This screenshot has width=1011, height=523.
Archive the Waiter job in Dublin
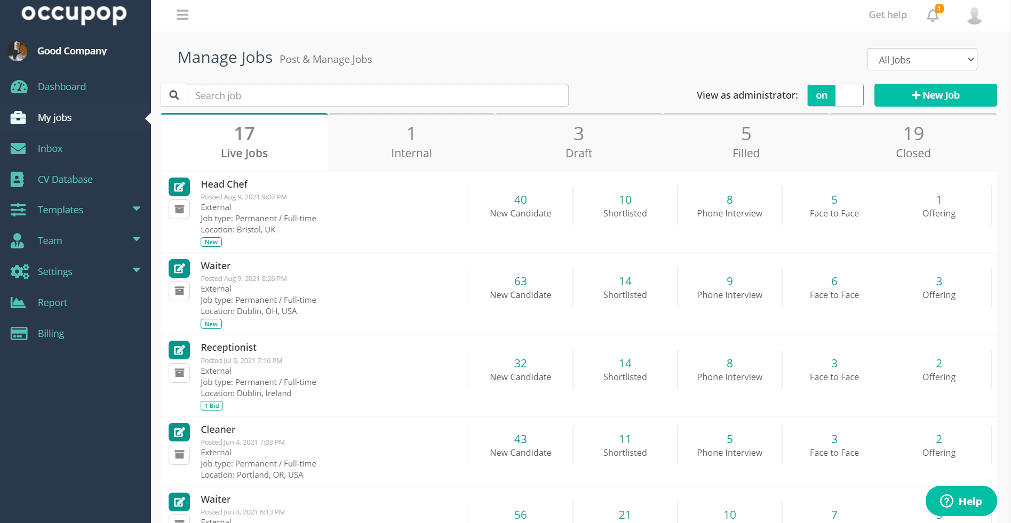tap(179, 291)
